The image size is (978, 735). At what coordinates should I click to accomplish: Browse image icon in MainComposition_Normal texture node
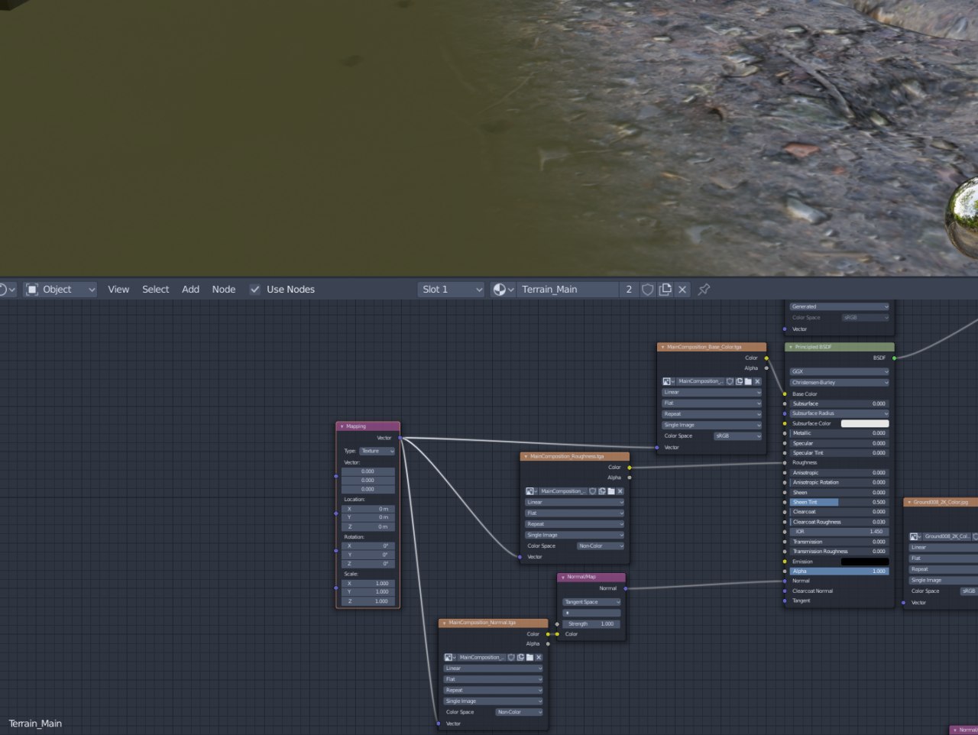(x=450, y=657)
